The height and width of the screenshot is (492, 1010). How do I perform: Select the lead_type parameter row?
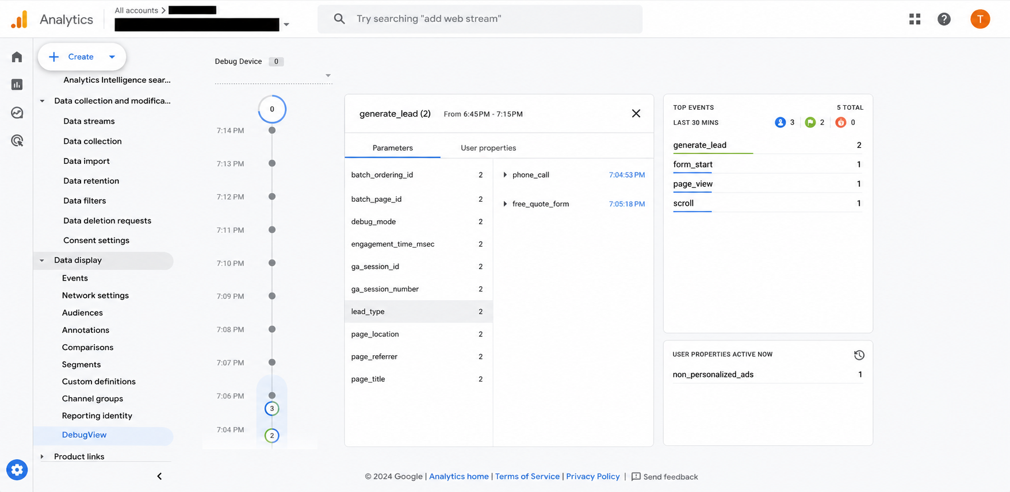point(418,312)
